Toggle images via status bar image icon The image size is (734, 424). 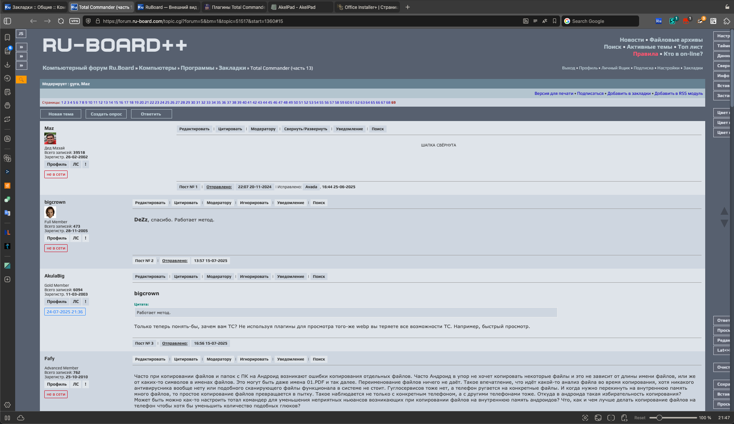coord(598,418)
